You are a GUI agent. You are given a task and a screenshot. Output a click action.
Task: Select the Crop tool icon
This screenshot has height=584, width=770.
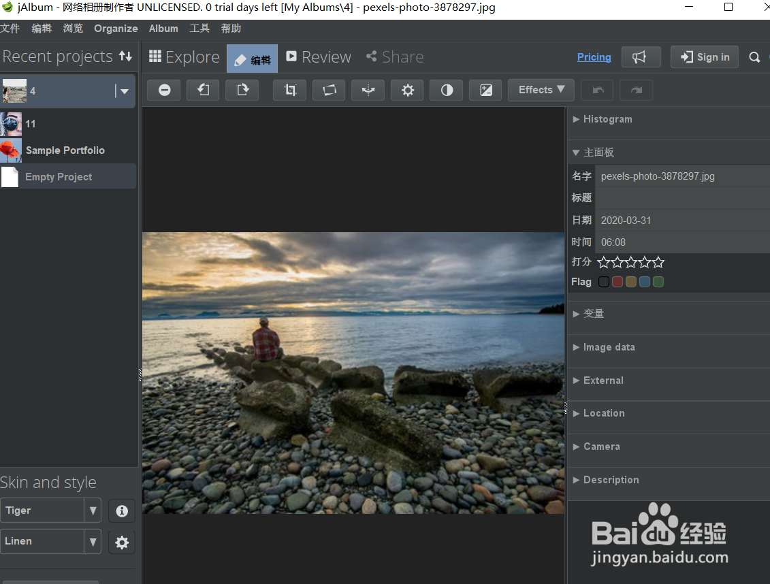[290, 91]
